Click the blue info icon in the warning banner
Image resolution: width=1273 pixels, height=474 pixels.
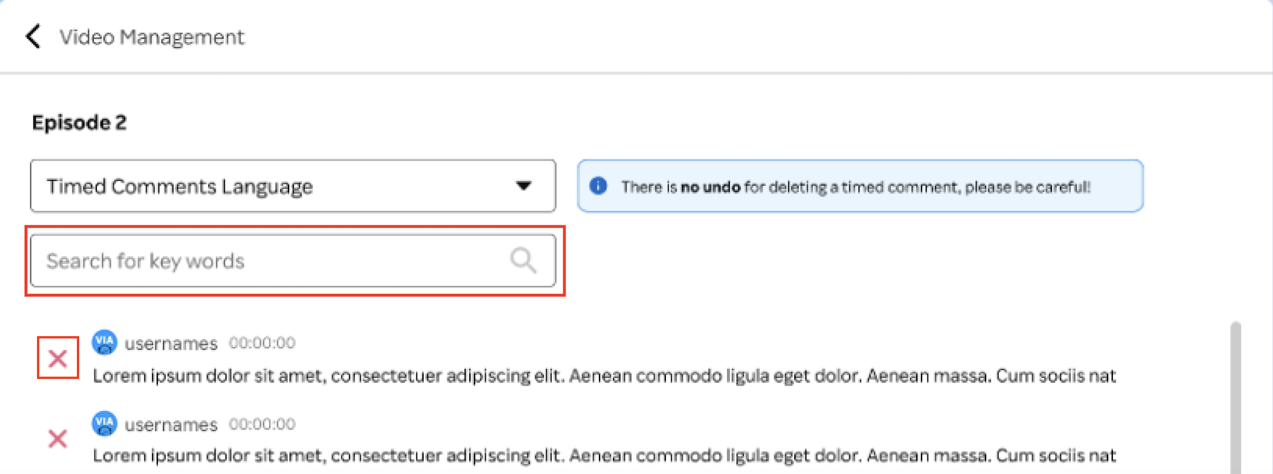[x=598, y=186]
